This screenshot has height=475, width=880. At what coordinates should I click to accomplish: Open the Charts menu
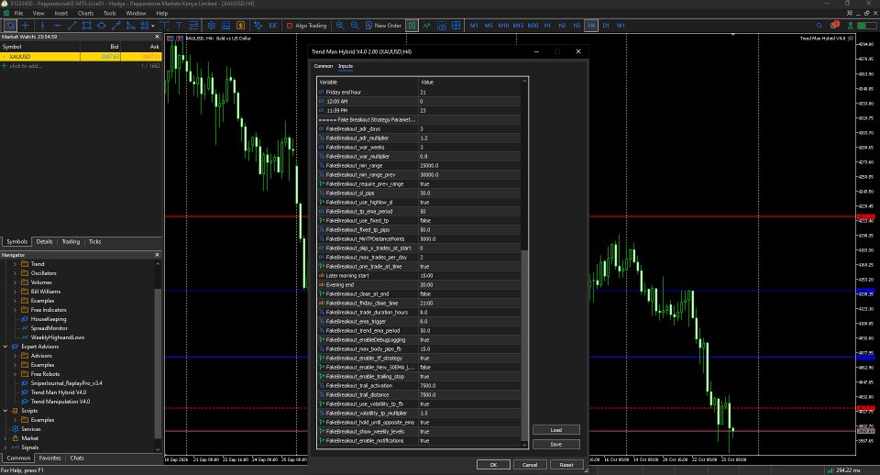[85, 13]
